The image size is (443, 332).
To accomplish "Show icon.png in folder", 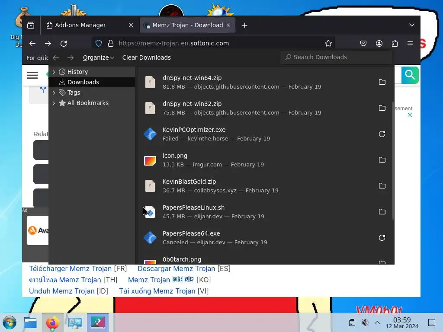I will (x=382, y=160).
